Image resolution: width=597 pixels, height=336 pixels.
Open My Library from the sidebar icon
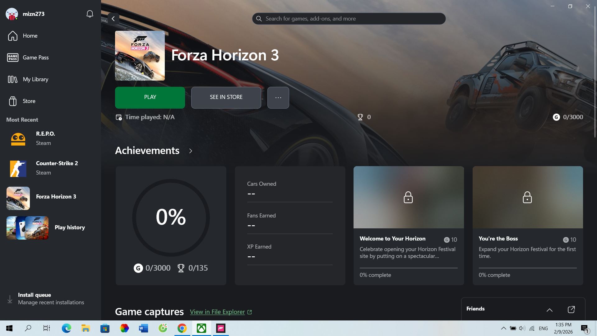point(12,79)
